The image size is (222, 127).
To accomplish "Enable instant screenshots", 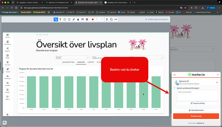I will click(156, 19).
